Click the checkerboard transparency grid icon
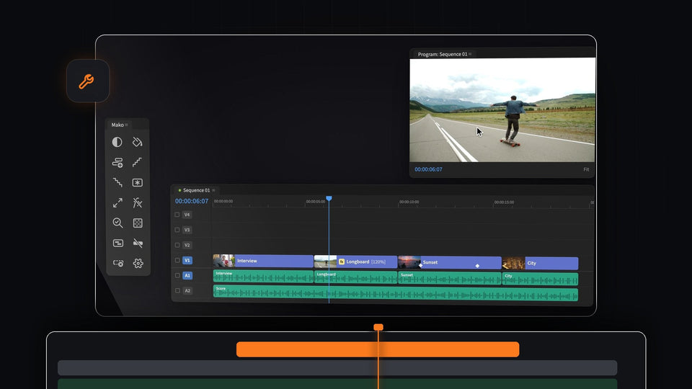This screenshot has height=389, width=692. pos(138,223)
